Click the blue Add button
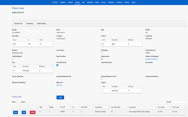This screenshot has width=188, height=117. coord(60,97)
